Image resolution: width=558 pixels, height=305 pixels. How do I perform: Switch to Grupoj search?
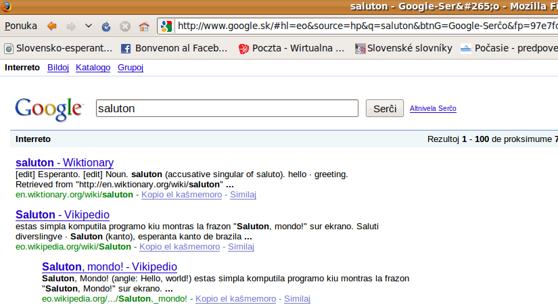point(131,67)
